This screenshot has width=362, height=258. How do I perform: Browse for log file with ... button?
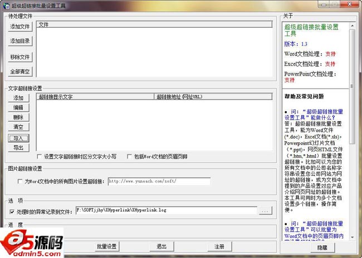(x=265, y=211)
